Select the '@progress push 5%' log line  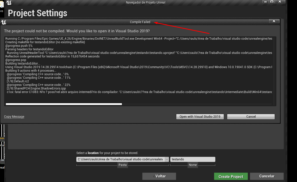19,45
